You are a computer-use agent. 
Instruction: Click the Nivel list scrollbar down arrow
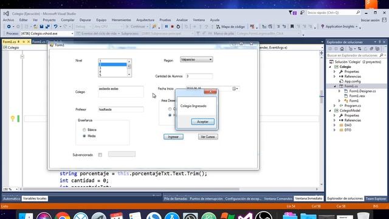pos(129,74)
